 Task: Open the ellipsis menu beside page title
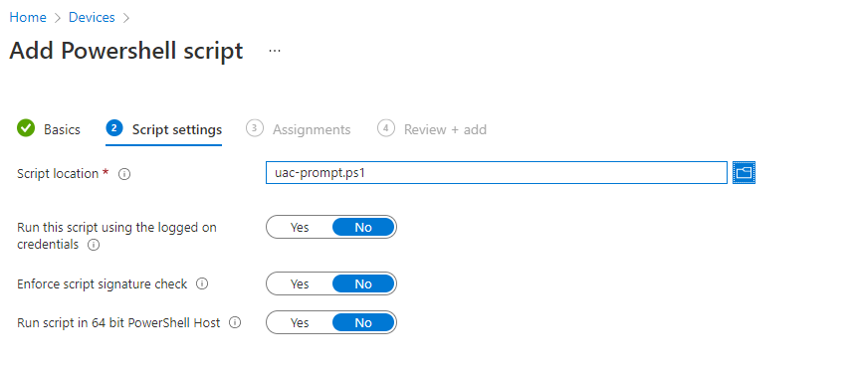[275, 51]
